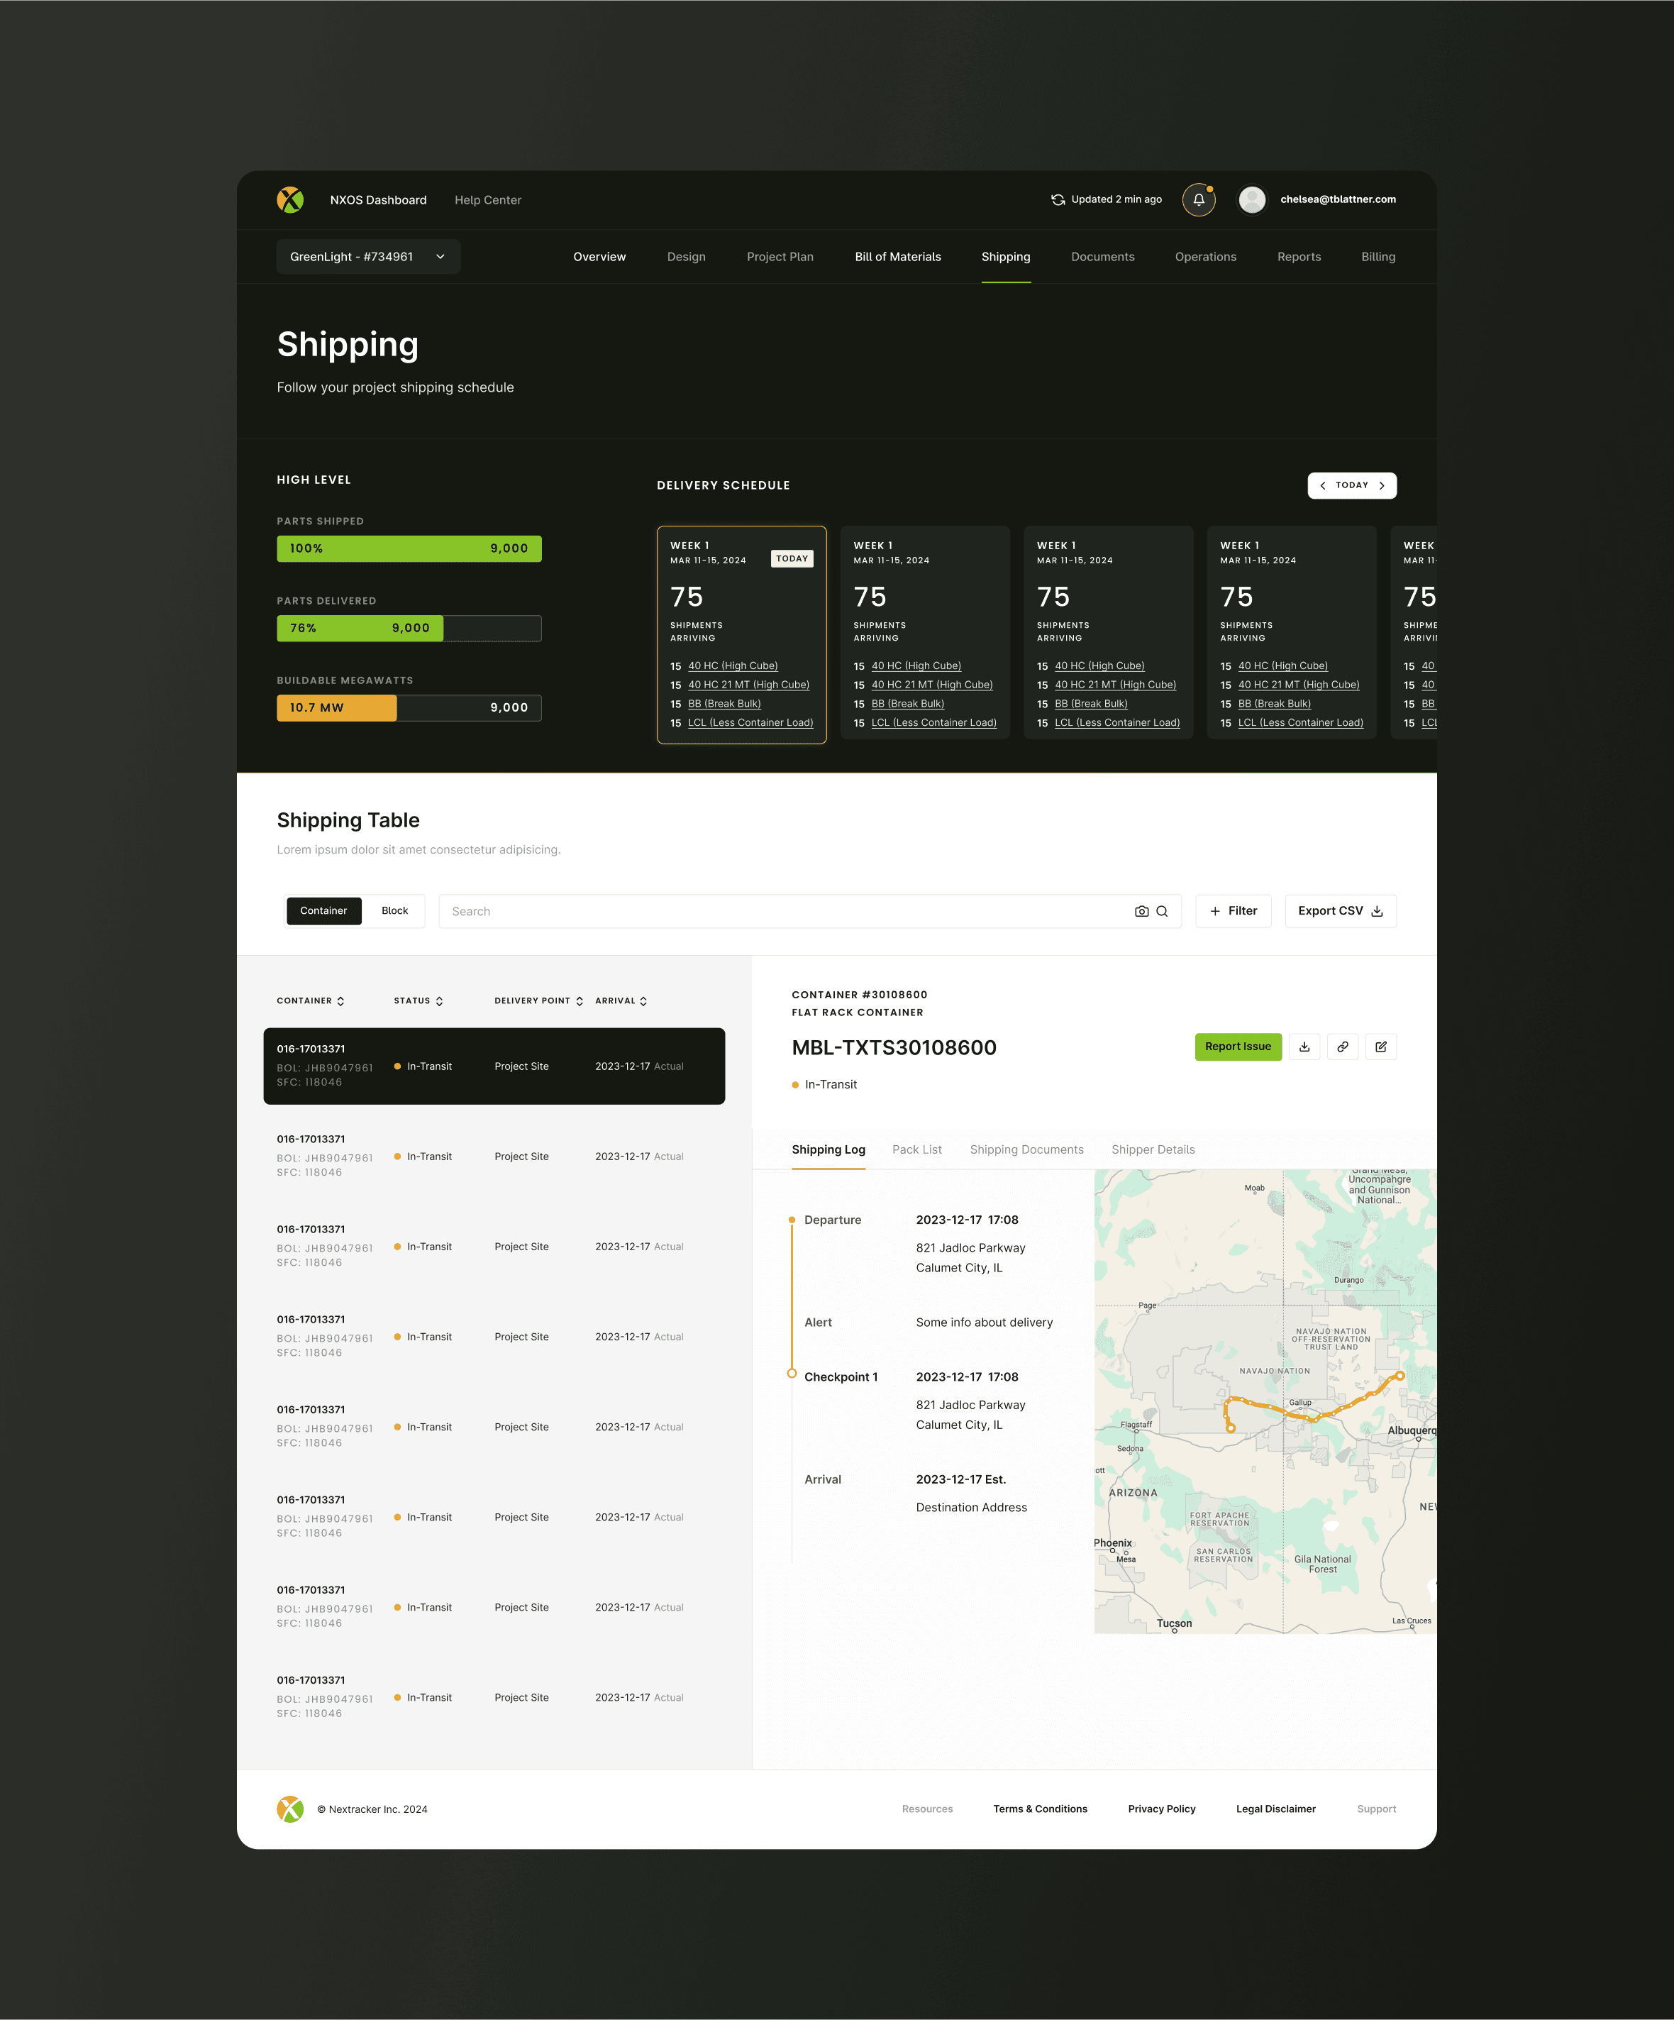Go to previous week in schedule
The image size is (1674, 2020).
[x=1323, y=486]
